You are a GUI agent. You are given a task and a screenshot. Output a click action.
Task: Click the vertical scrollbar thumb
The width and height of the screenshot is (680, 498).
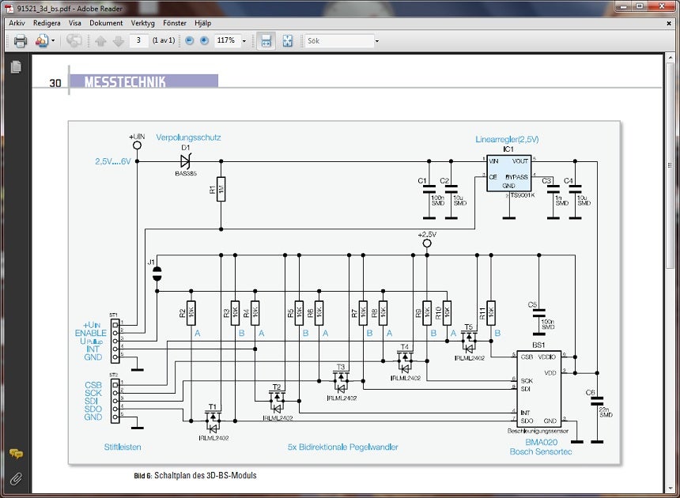click(x=670, y=165)
